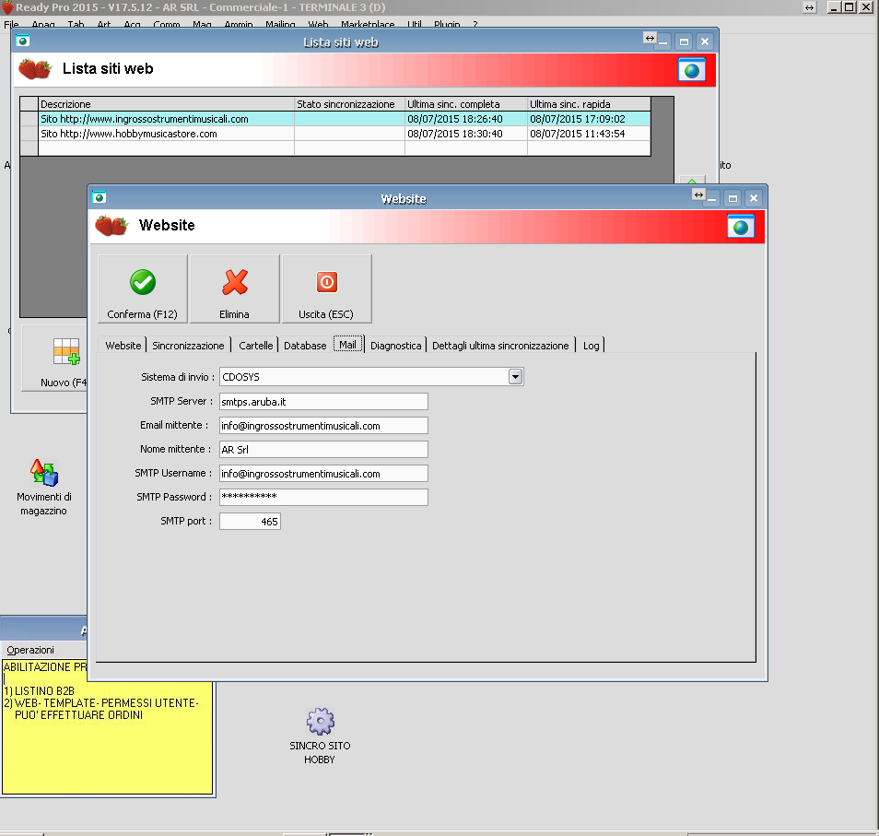
Task: Click the SMTP Server field
Action: tap(323, 402)
